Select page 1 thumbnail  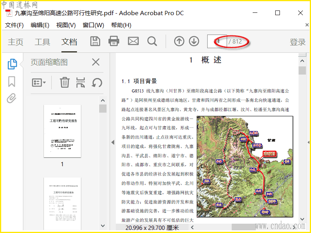62,131
